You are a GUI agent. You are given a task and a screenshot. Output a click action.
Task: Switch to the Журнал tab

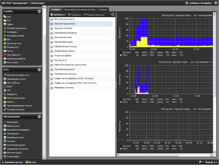coord(103,9)
